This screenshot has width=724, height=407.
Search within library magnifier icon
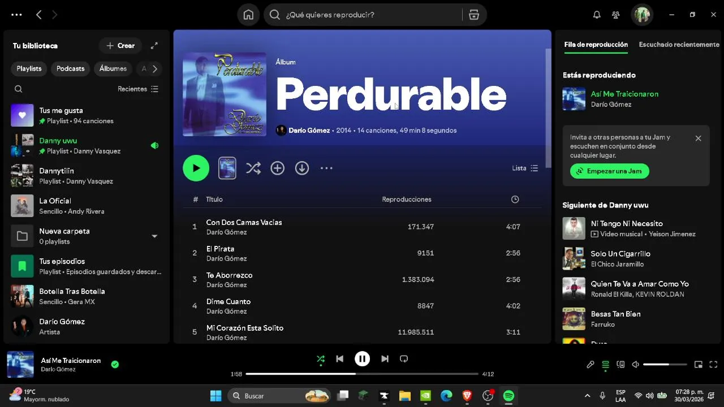pyautogui.click(x=19, y=89)
